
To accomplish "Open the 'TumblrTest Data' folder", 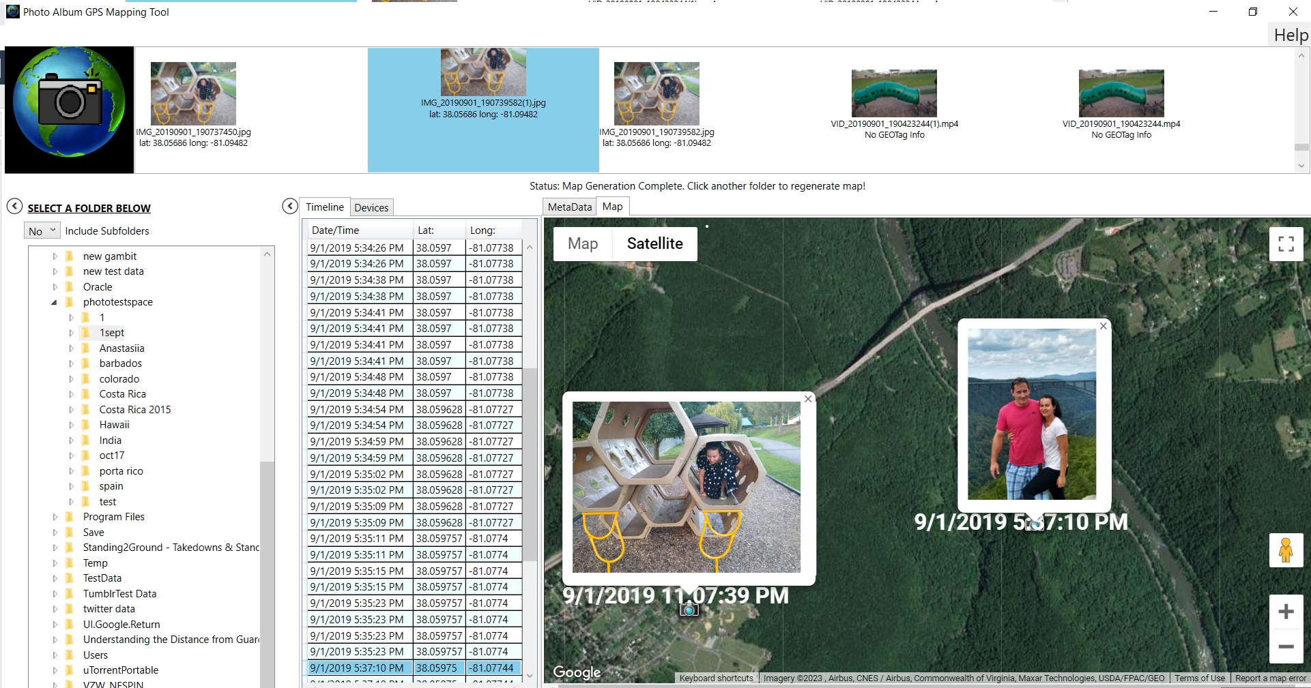I will pos(120,594).
